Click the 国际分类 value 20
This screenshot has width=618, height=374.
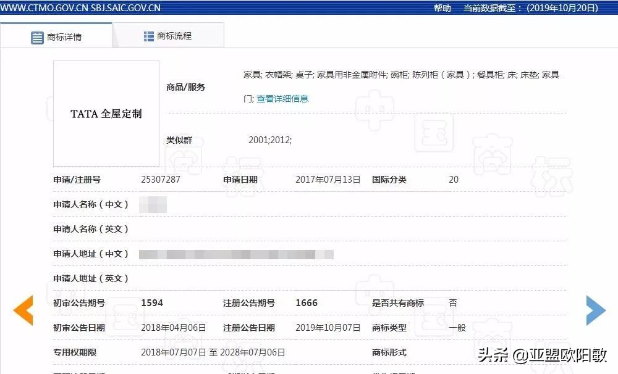click(453, 180)
